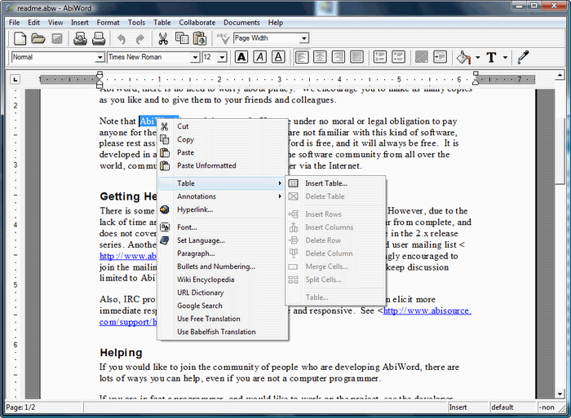Screen dimensions: 571x418
Task: Create a new document with the toolbar icon
Action: pyautogui.click(x=20, y=38)
